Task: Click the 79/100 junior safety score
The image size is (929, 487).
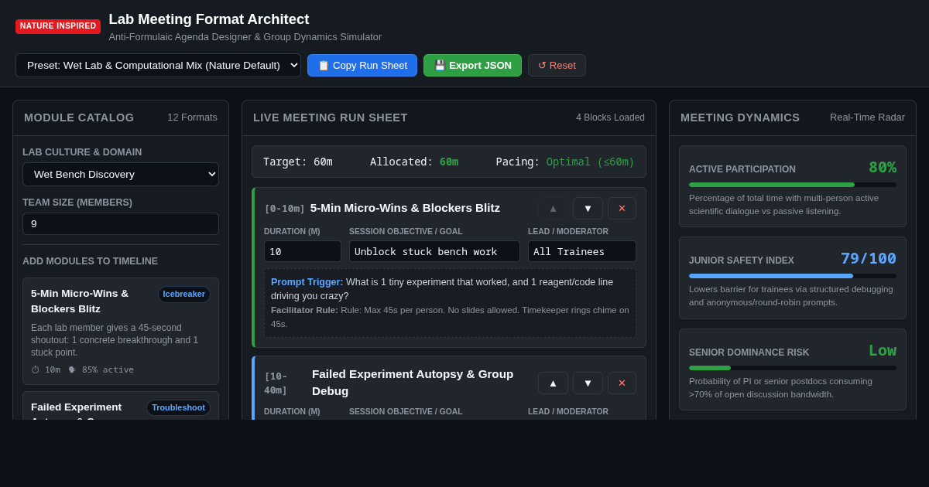Action: 869,258
